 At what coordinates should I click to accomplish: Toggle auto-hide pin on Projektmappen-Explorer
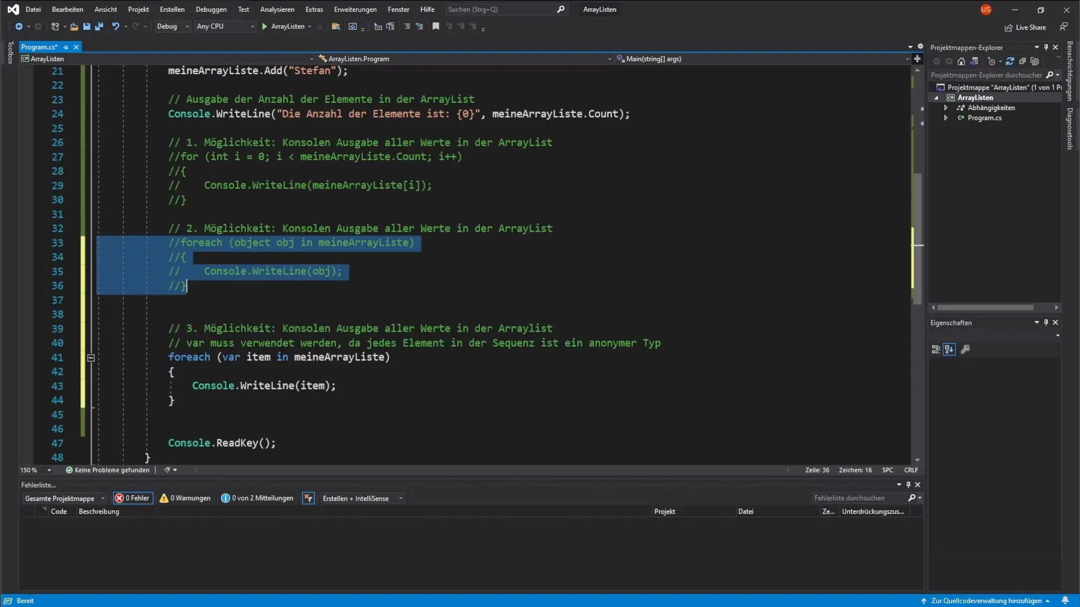[1046, 47]
